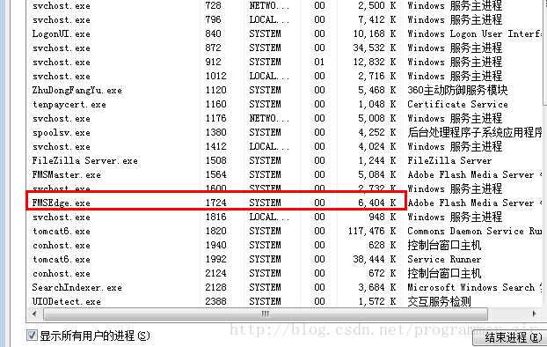The image size is (547, 347).
Task: Click the horizontal scrollbar left arrow
Action: [x=34, y=314]
